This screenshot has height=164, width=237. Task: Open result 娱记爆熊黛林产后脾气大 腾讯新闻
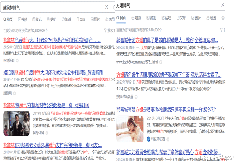pyautogui.click(x=53, y=72)
